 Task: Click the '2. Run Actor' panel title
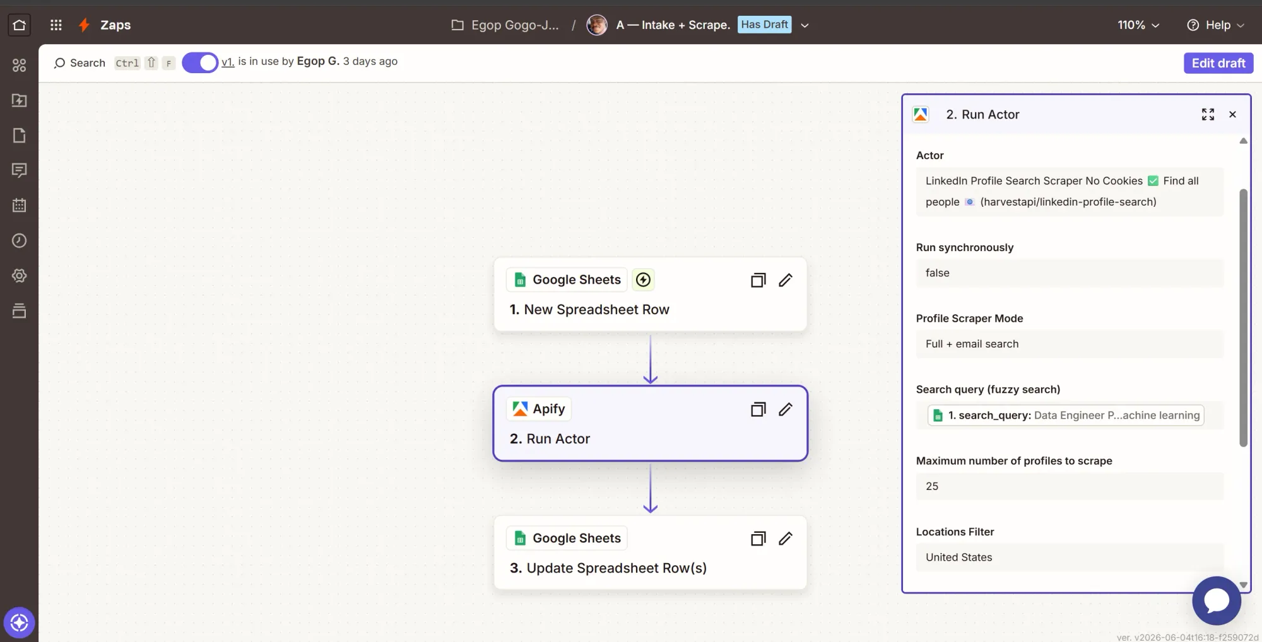(982, 114)
